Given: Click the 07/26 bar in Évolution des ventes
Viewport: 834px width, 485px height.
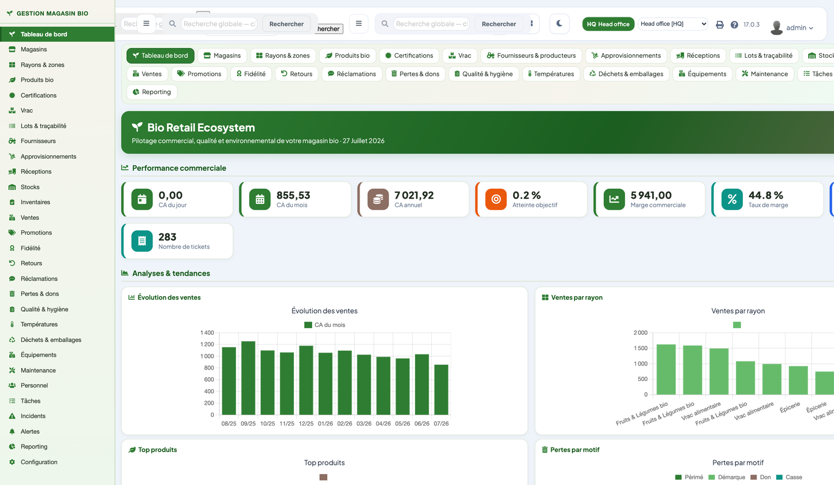Looking at the screenshot, I should coord(442,390).
